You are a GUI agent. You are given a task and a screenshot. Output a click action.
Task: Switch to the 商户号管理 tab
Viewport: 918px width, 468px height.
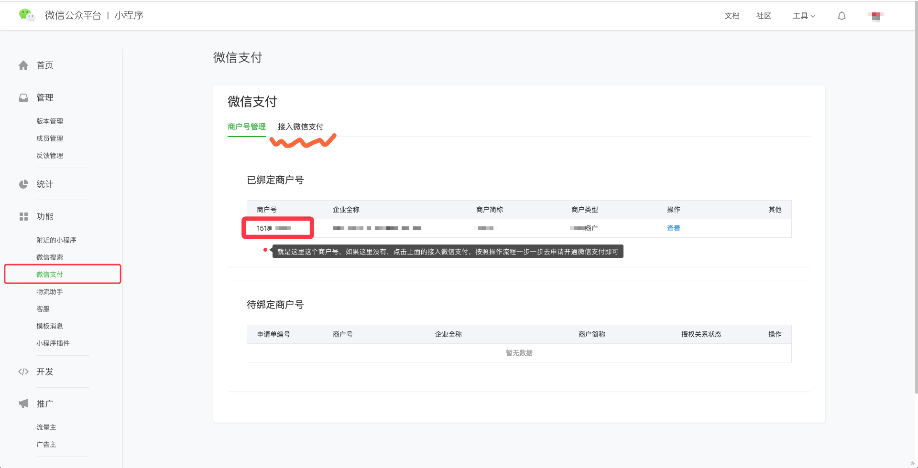click(247, 127)
